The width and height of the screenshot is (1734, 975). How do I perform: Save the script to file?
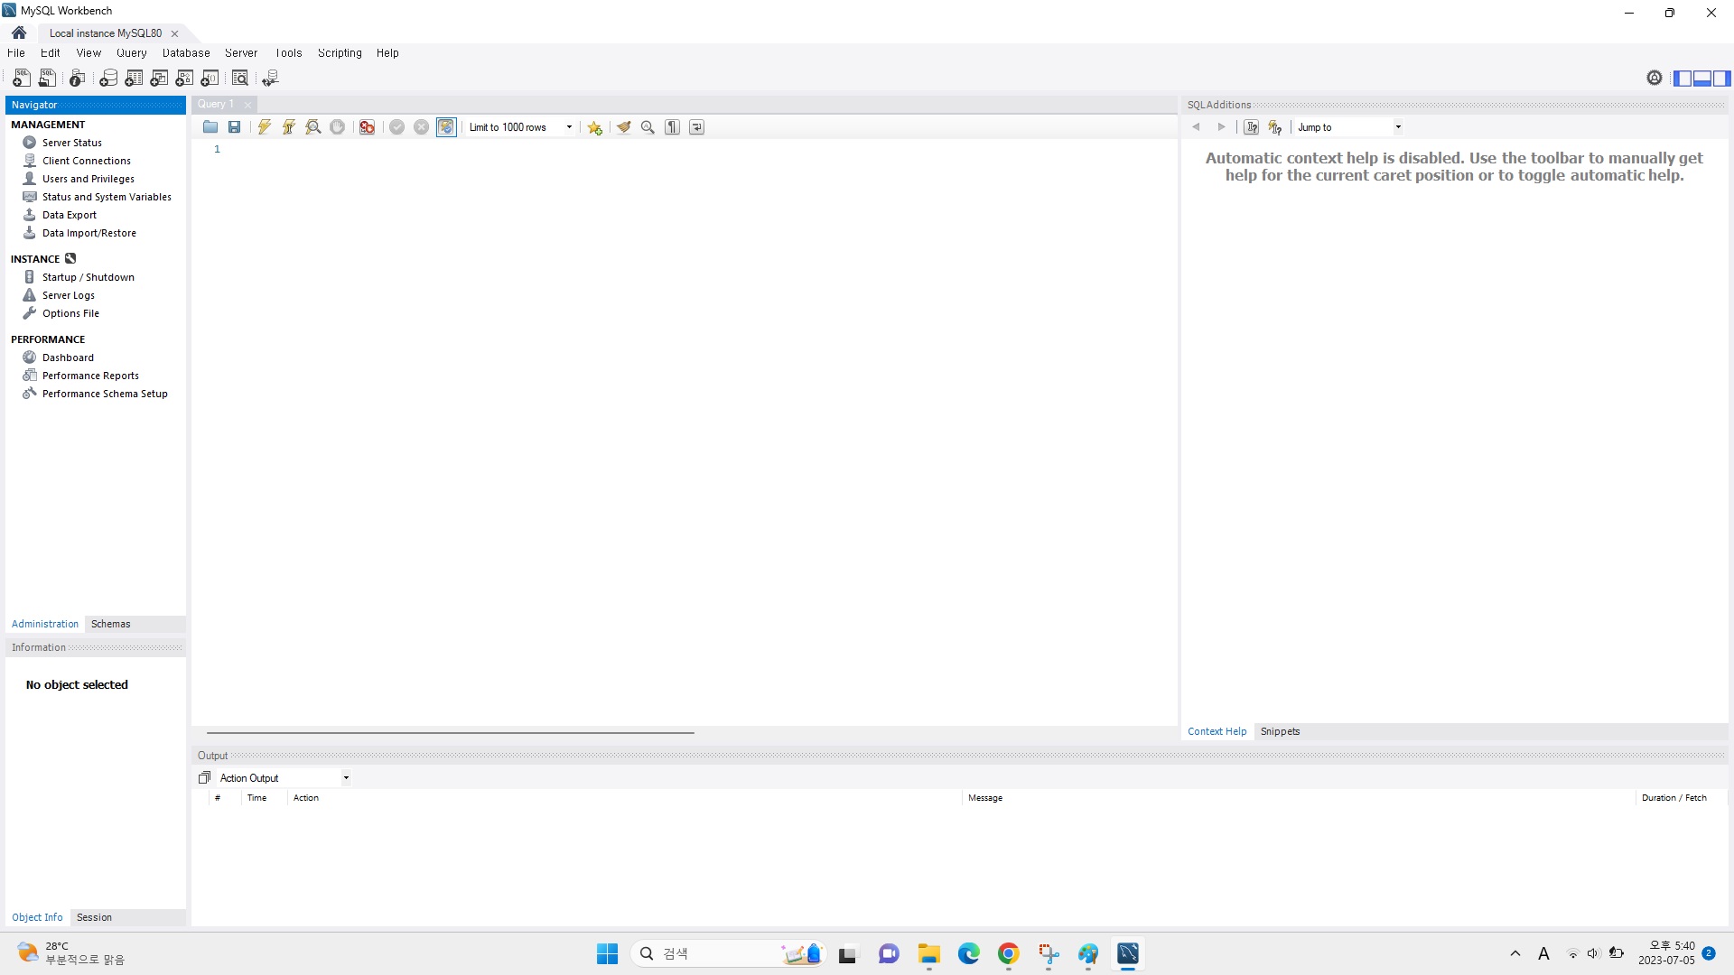pyautogui.click(x=235, y=127)
